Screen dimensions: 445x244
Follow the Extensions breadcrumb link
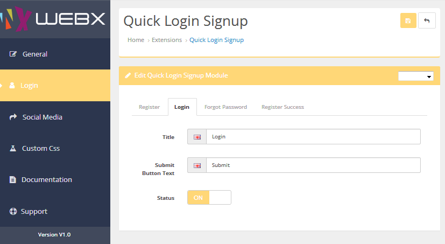pyautogui.click(x=167, y=40)
